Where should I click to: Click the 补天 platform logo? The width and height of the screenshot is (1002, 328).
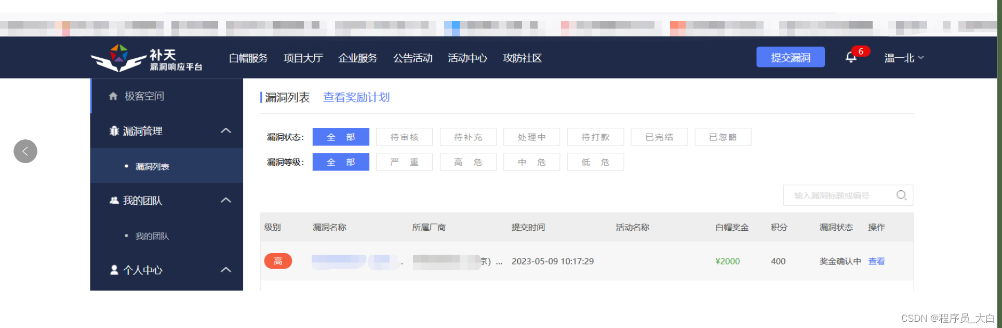146,58
